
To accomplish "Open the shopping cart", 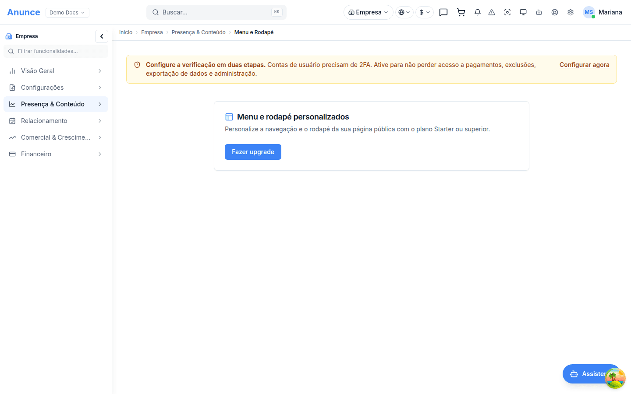I will (461, 12).
